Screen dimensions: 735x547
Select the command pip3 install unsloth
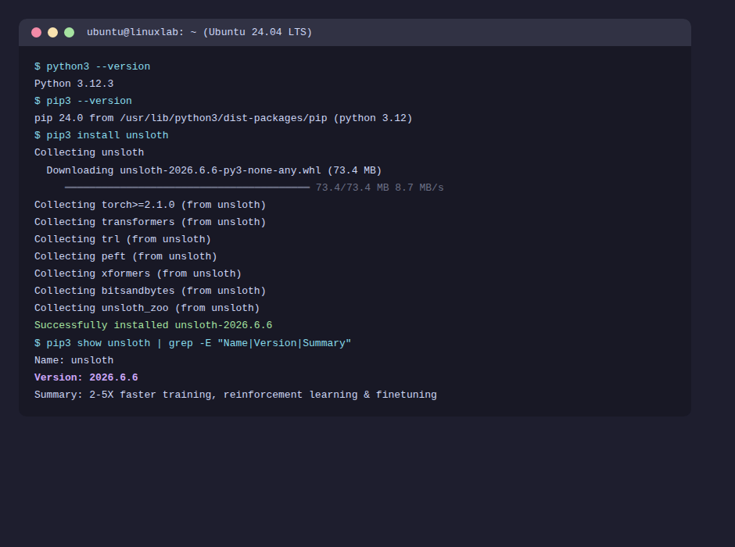pos(107,135)
